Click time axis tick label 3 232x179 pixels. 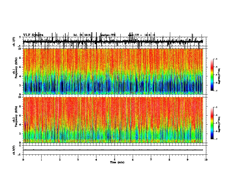pos(78,160)
